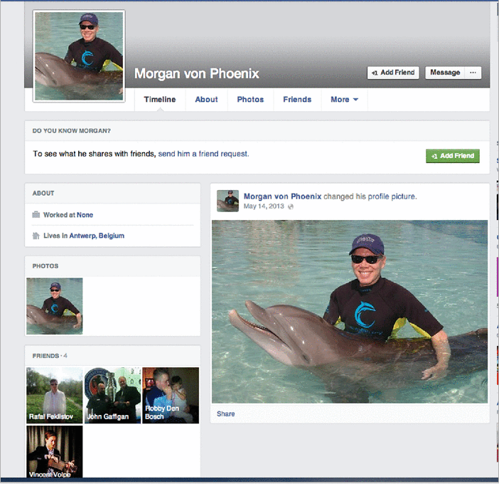Click 'DO YOU KNOW MORGAN?' heading text
Image resolution: width=499 pixels, height=484 pixels.
pos(72,131)
